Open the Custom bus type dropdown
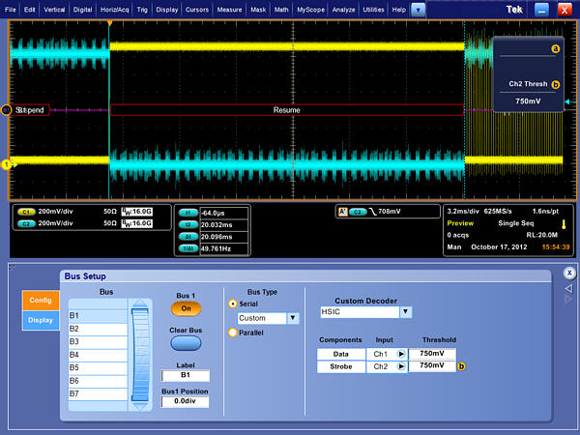 [293, 318]
